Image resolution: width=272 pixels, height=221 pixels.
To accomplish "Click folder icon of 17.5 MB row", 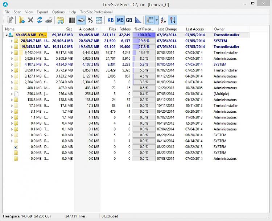I will click(x=16, y=106).
